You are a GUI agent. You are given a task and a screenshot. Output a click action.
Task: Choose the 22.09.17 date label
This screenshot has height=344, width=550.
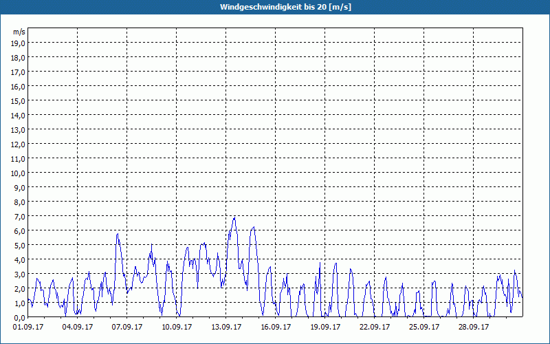coord(375,327)
